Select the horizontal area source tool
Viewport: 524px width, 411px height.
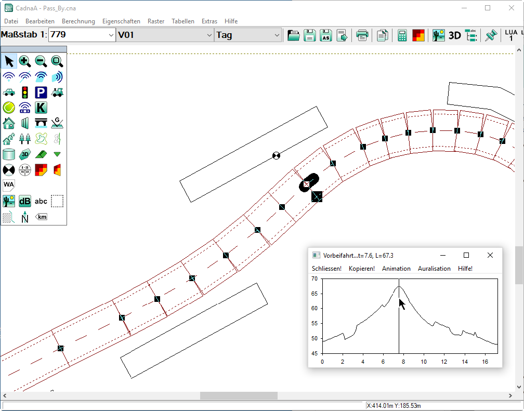41,77
